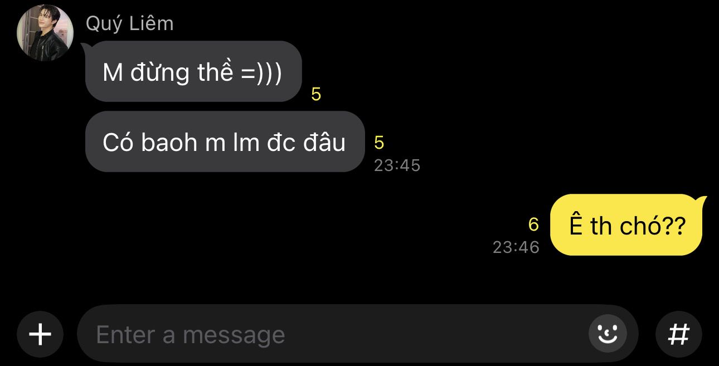Select the "M đừng thề =)))" message bubble

tap(193, 71)
